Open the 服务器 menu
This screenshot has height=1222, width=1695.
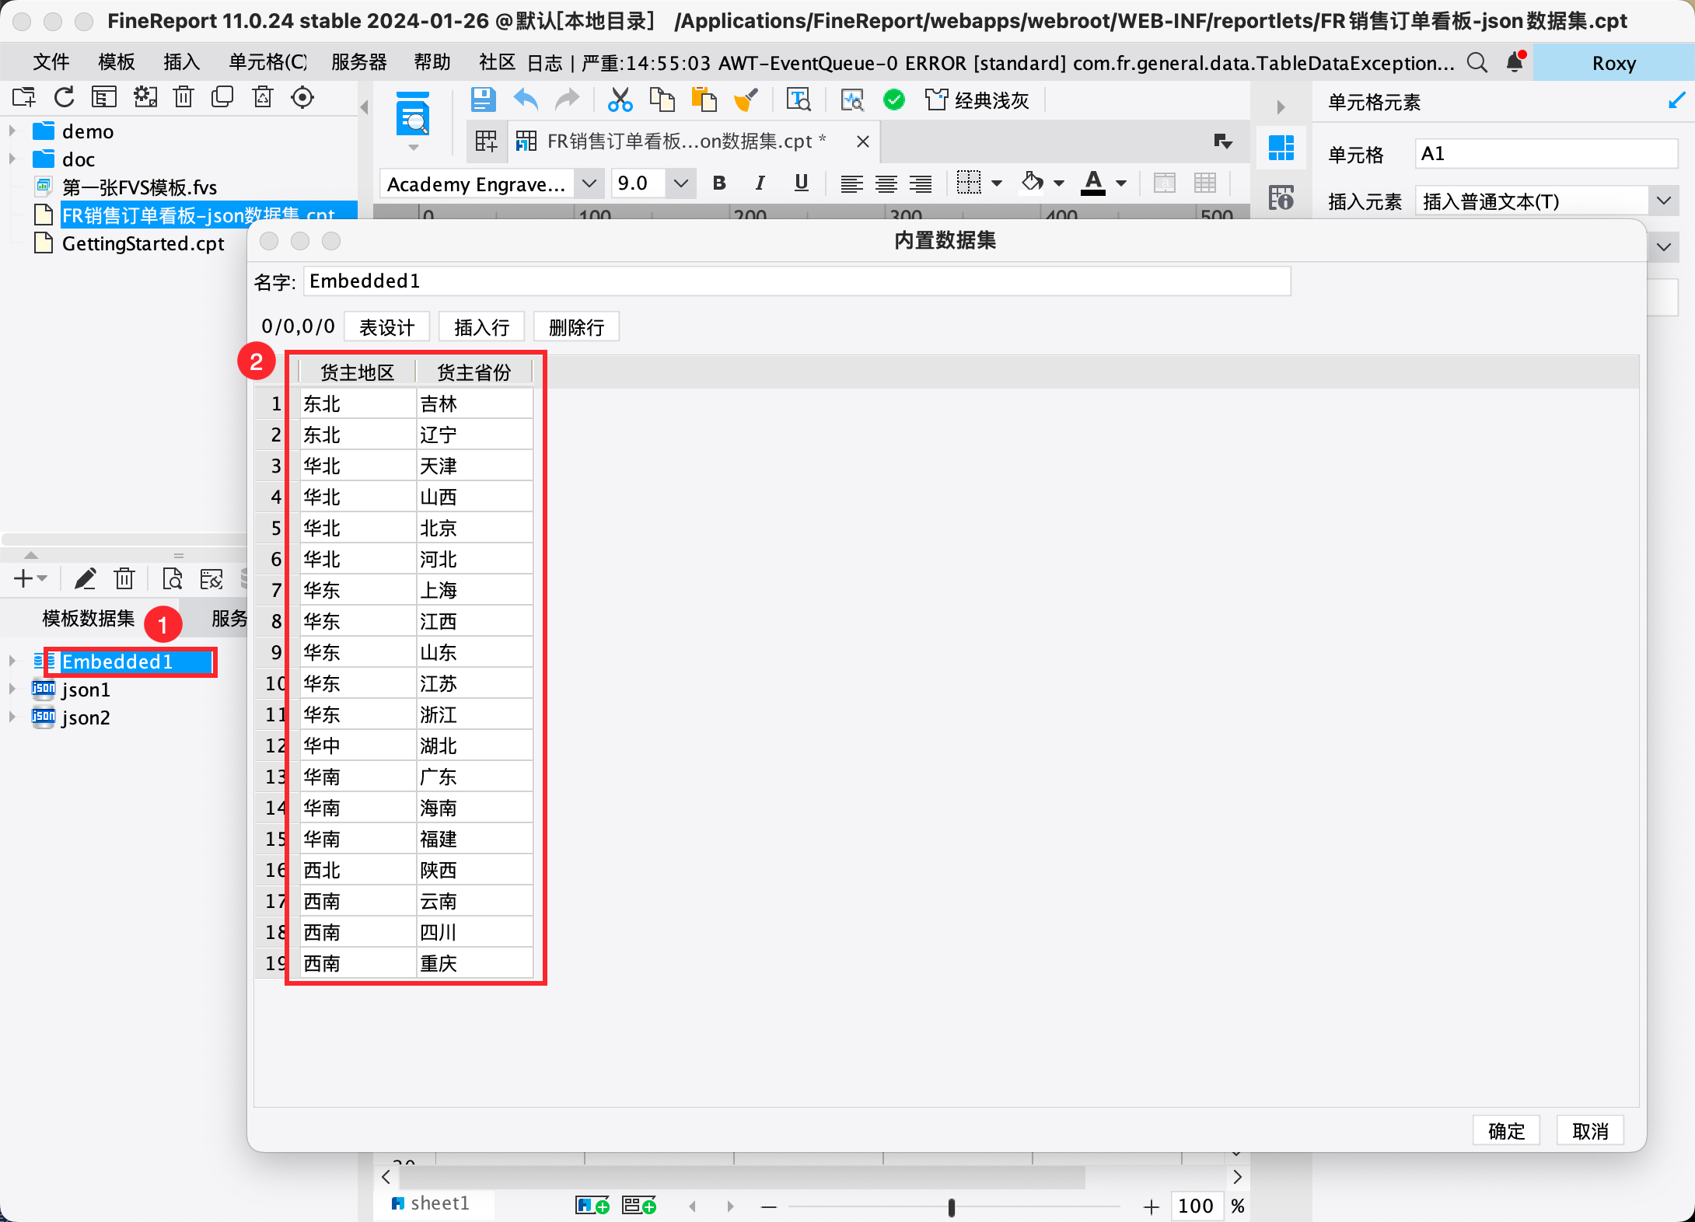click(x=358, y=62)
